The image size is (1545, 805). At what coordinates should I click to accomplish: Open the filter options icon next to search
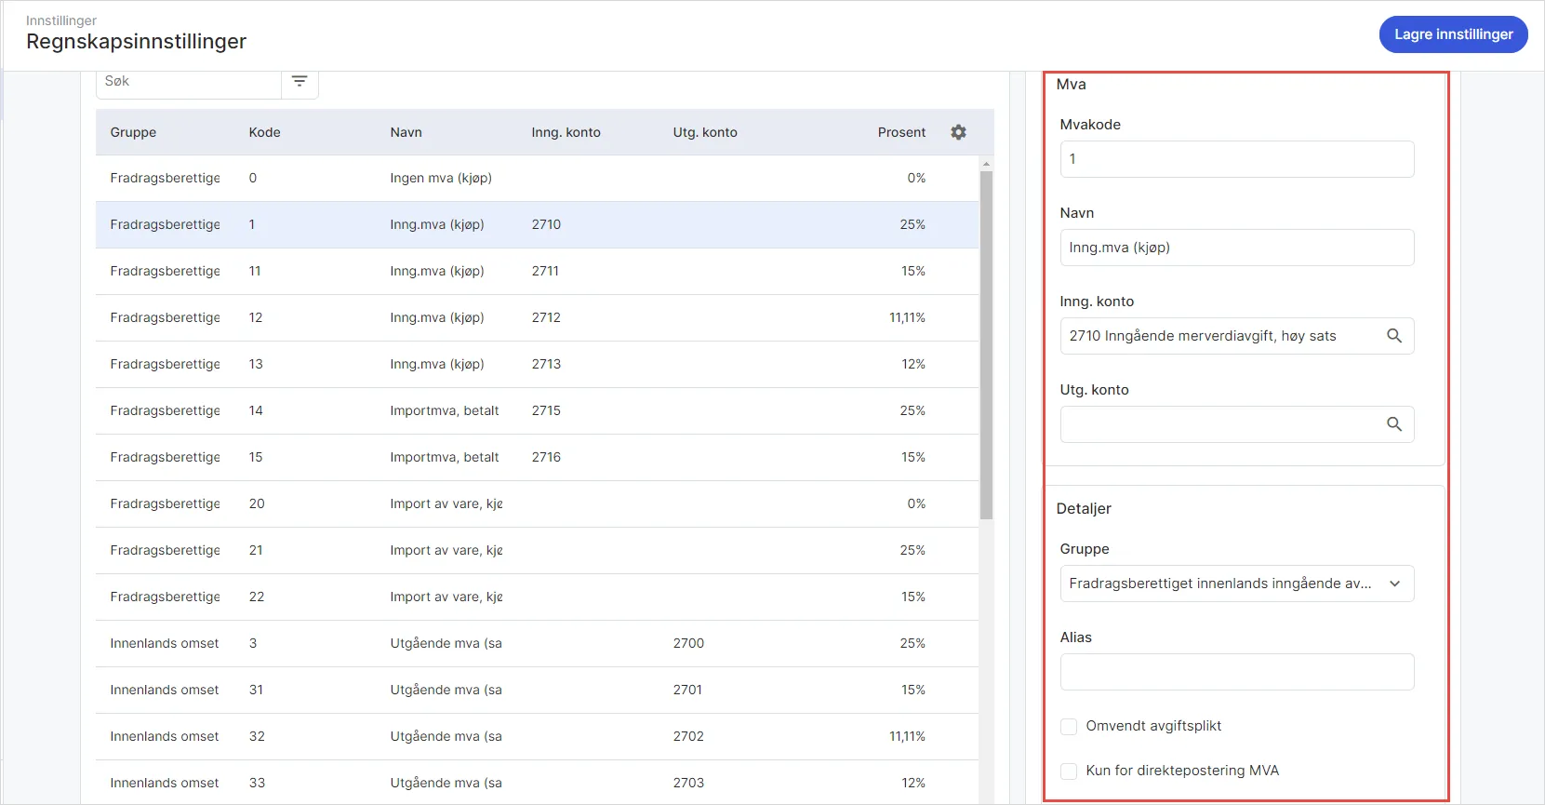[300, 82]
